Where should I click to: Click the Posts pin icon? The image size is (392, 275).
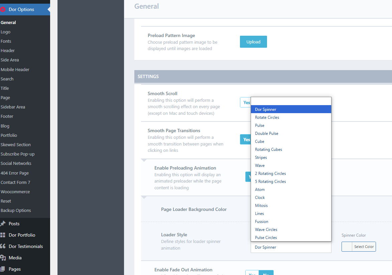3,224
